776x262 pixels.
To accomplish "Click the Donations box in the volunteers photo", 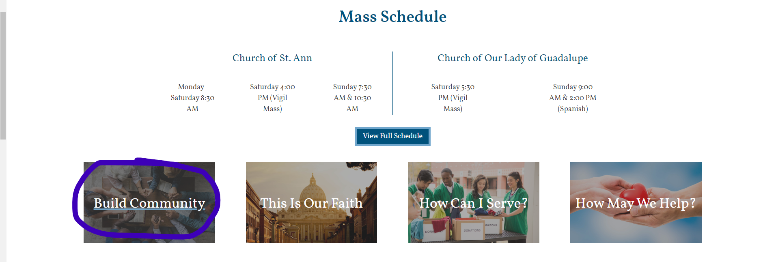I will point(472,230).
